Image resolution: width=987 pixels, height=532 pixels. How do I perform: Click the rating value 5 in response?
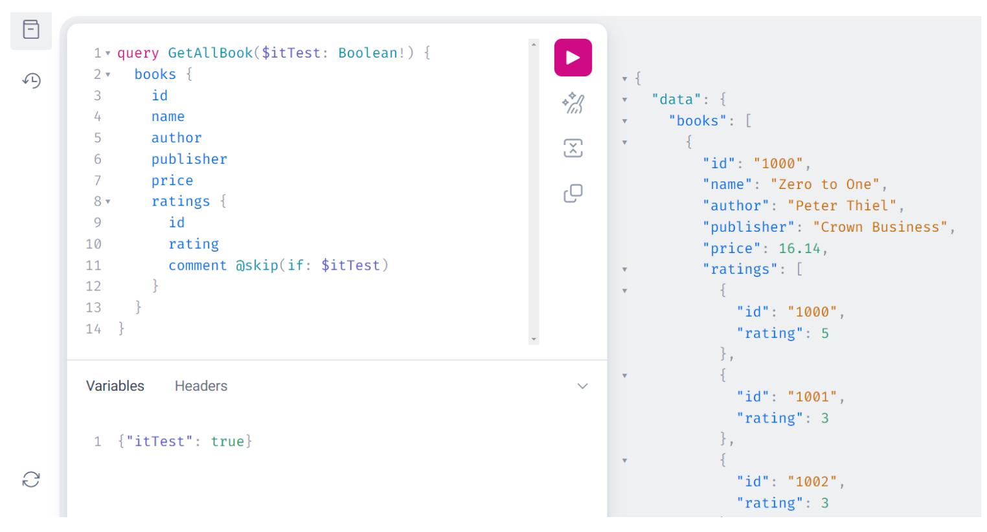tap(825, 333)
